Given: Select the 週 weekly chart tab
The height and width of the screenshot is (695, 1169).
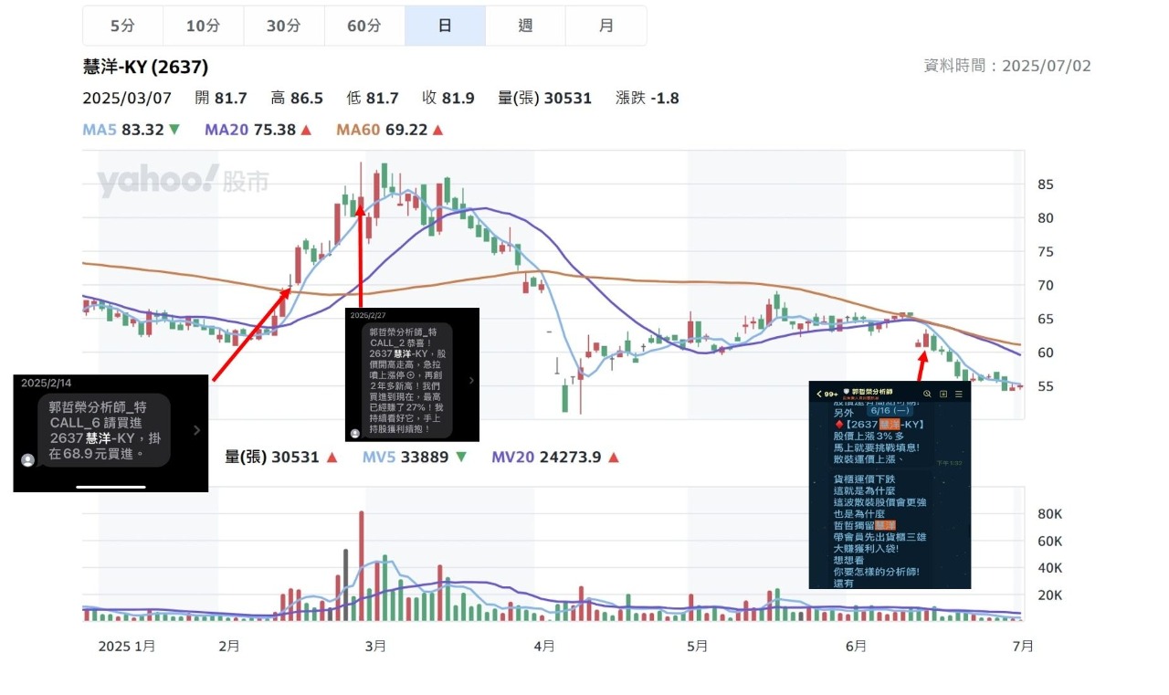Looking at the screenshot, I should [x=525, y=26].
